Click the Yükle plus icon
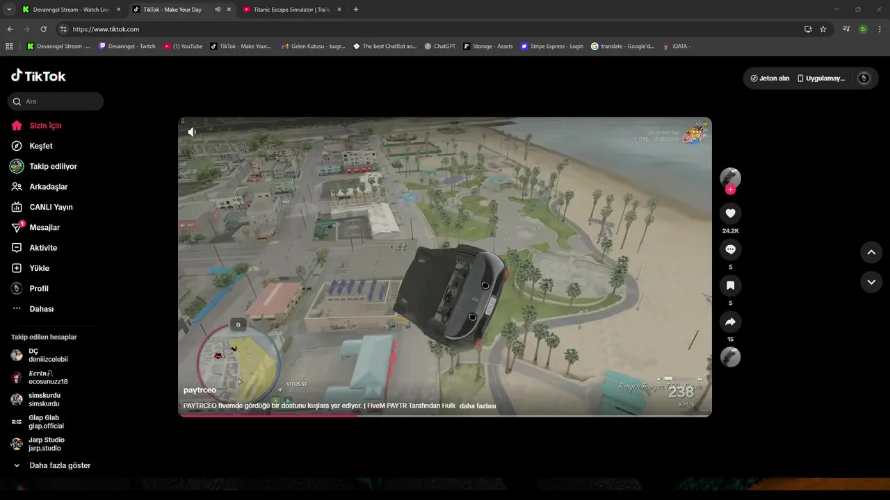Image resolution: width=890 pixels, height=500 pixels. click(x=17, y=268)
